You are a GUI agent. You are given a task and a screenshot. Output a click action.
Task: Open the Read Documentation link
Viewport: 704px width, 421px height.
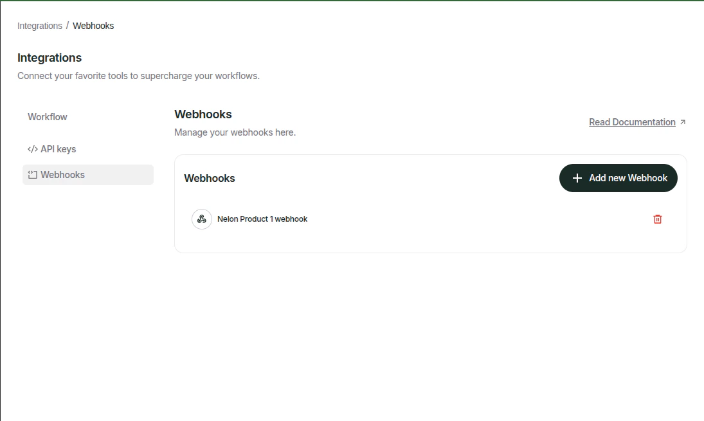[632, 121]
